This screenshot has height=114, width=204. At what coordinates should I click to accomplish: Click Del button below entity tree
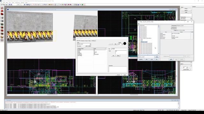pos(157,59)
